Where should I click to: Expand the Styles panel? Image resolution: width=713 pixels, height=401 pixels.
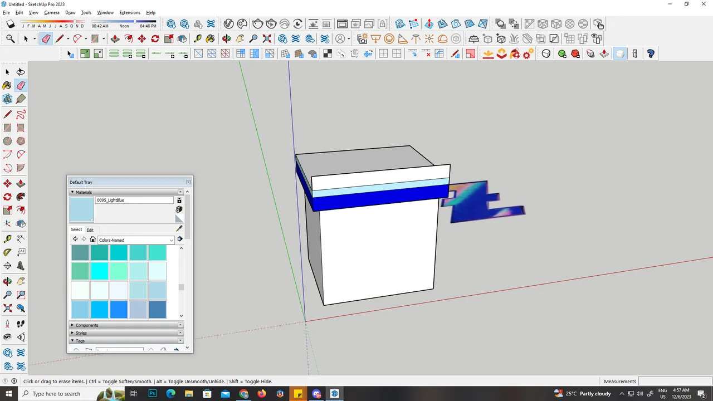coord(72,333)
